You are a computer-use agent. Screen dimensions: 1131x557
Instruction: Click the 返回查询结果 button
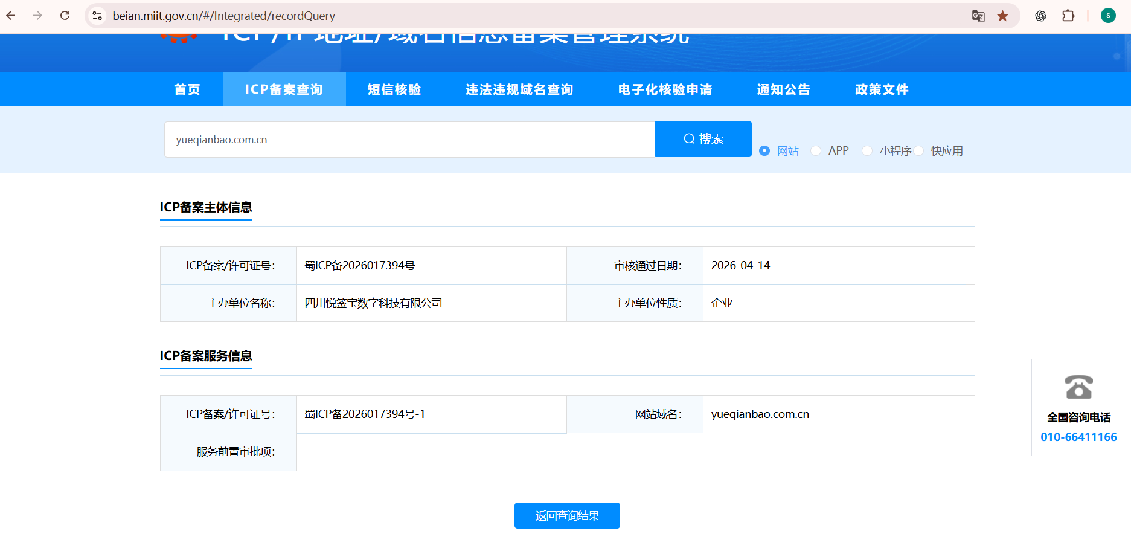point(567,515)
